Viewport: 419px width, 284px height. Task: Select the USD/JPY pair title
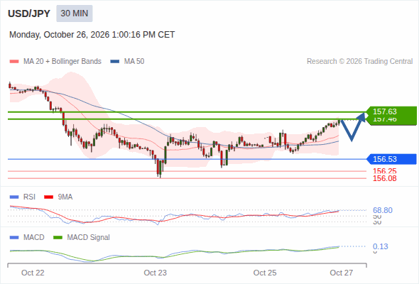click(29, 13)
